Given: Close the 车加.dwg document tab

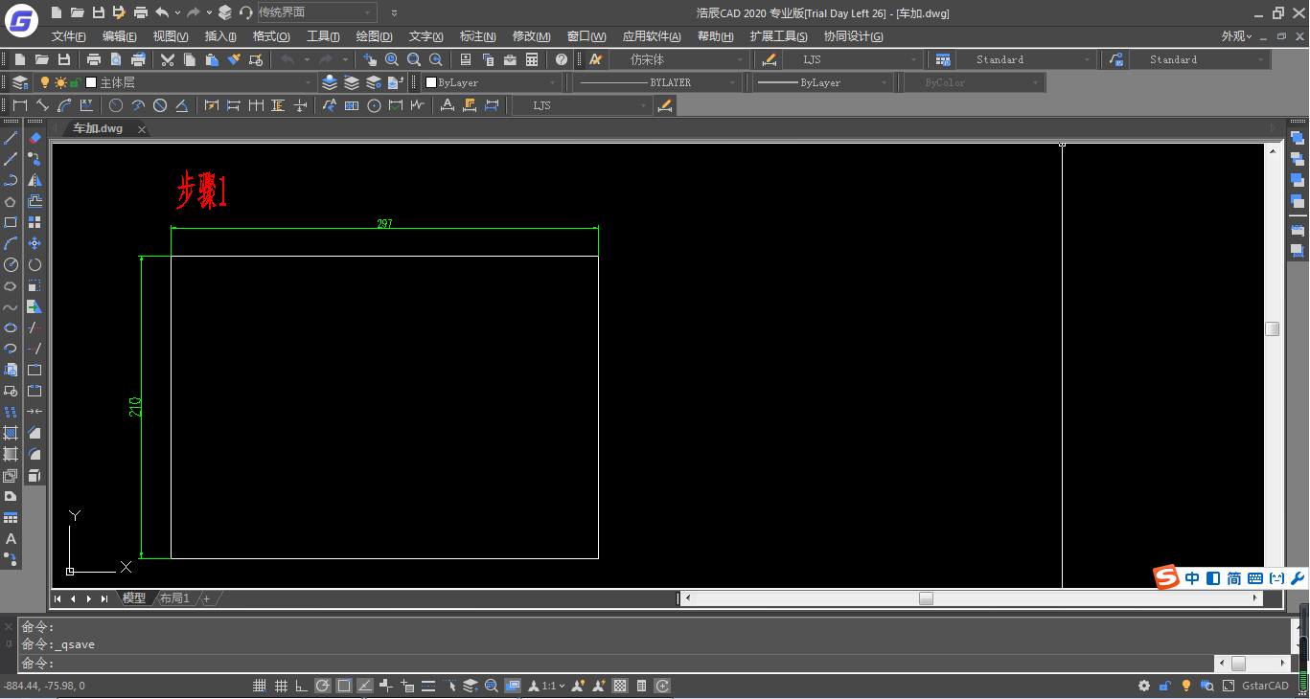Looking at the screenshot, I should point(141,129).
